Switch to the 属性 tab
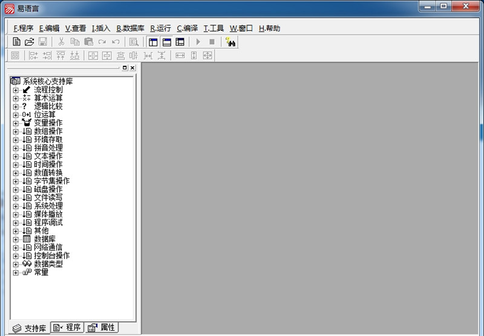The height and width of the screenshot is (336, 484). 101,328
